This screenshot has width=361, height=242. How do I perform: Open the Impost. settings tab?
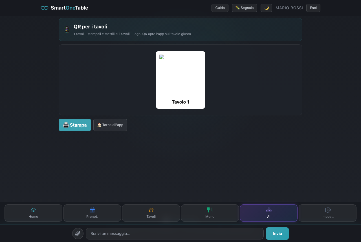point(327,213)
